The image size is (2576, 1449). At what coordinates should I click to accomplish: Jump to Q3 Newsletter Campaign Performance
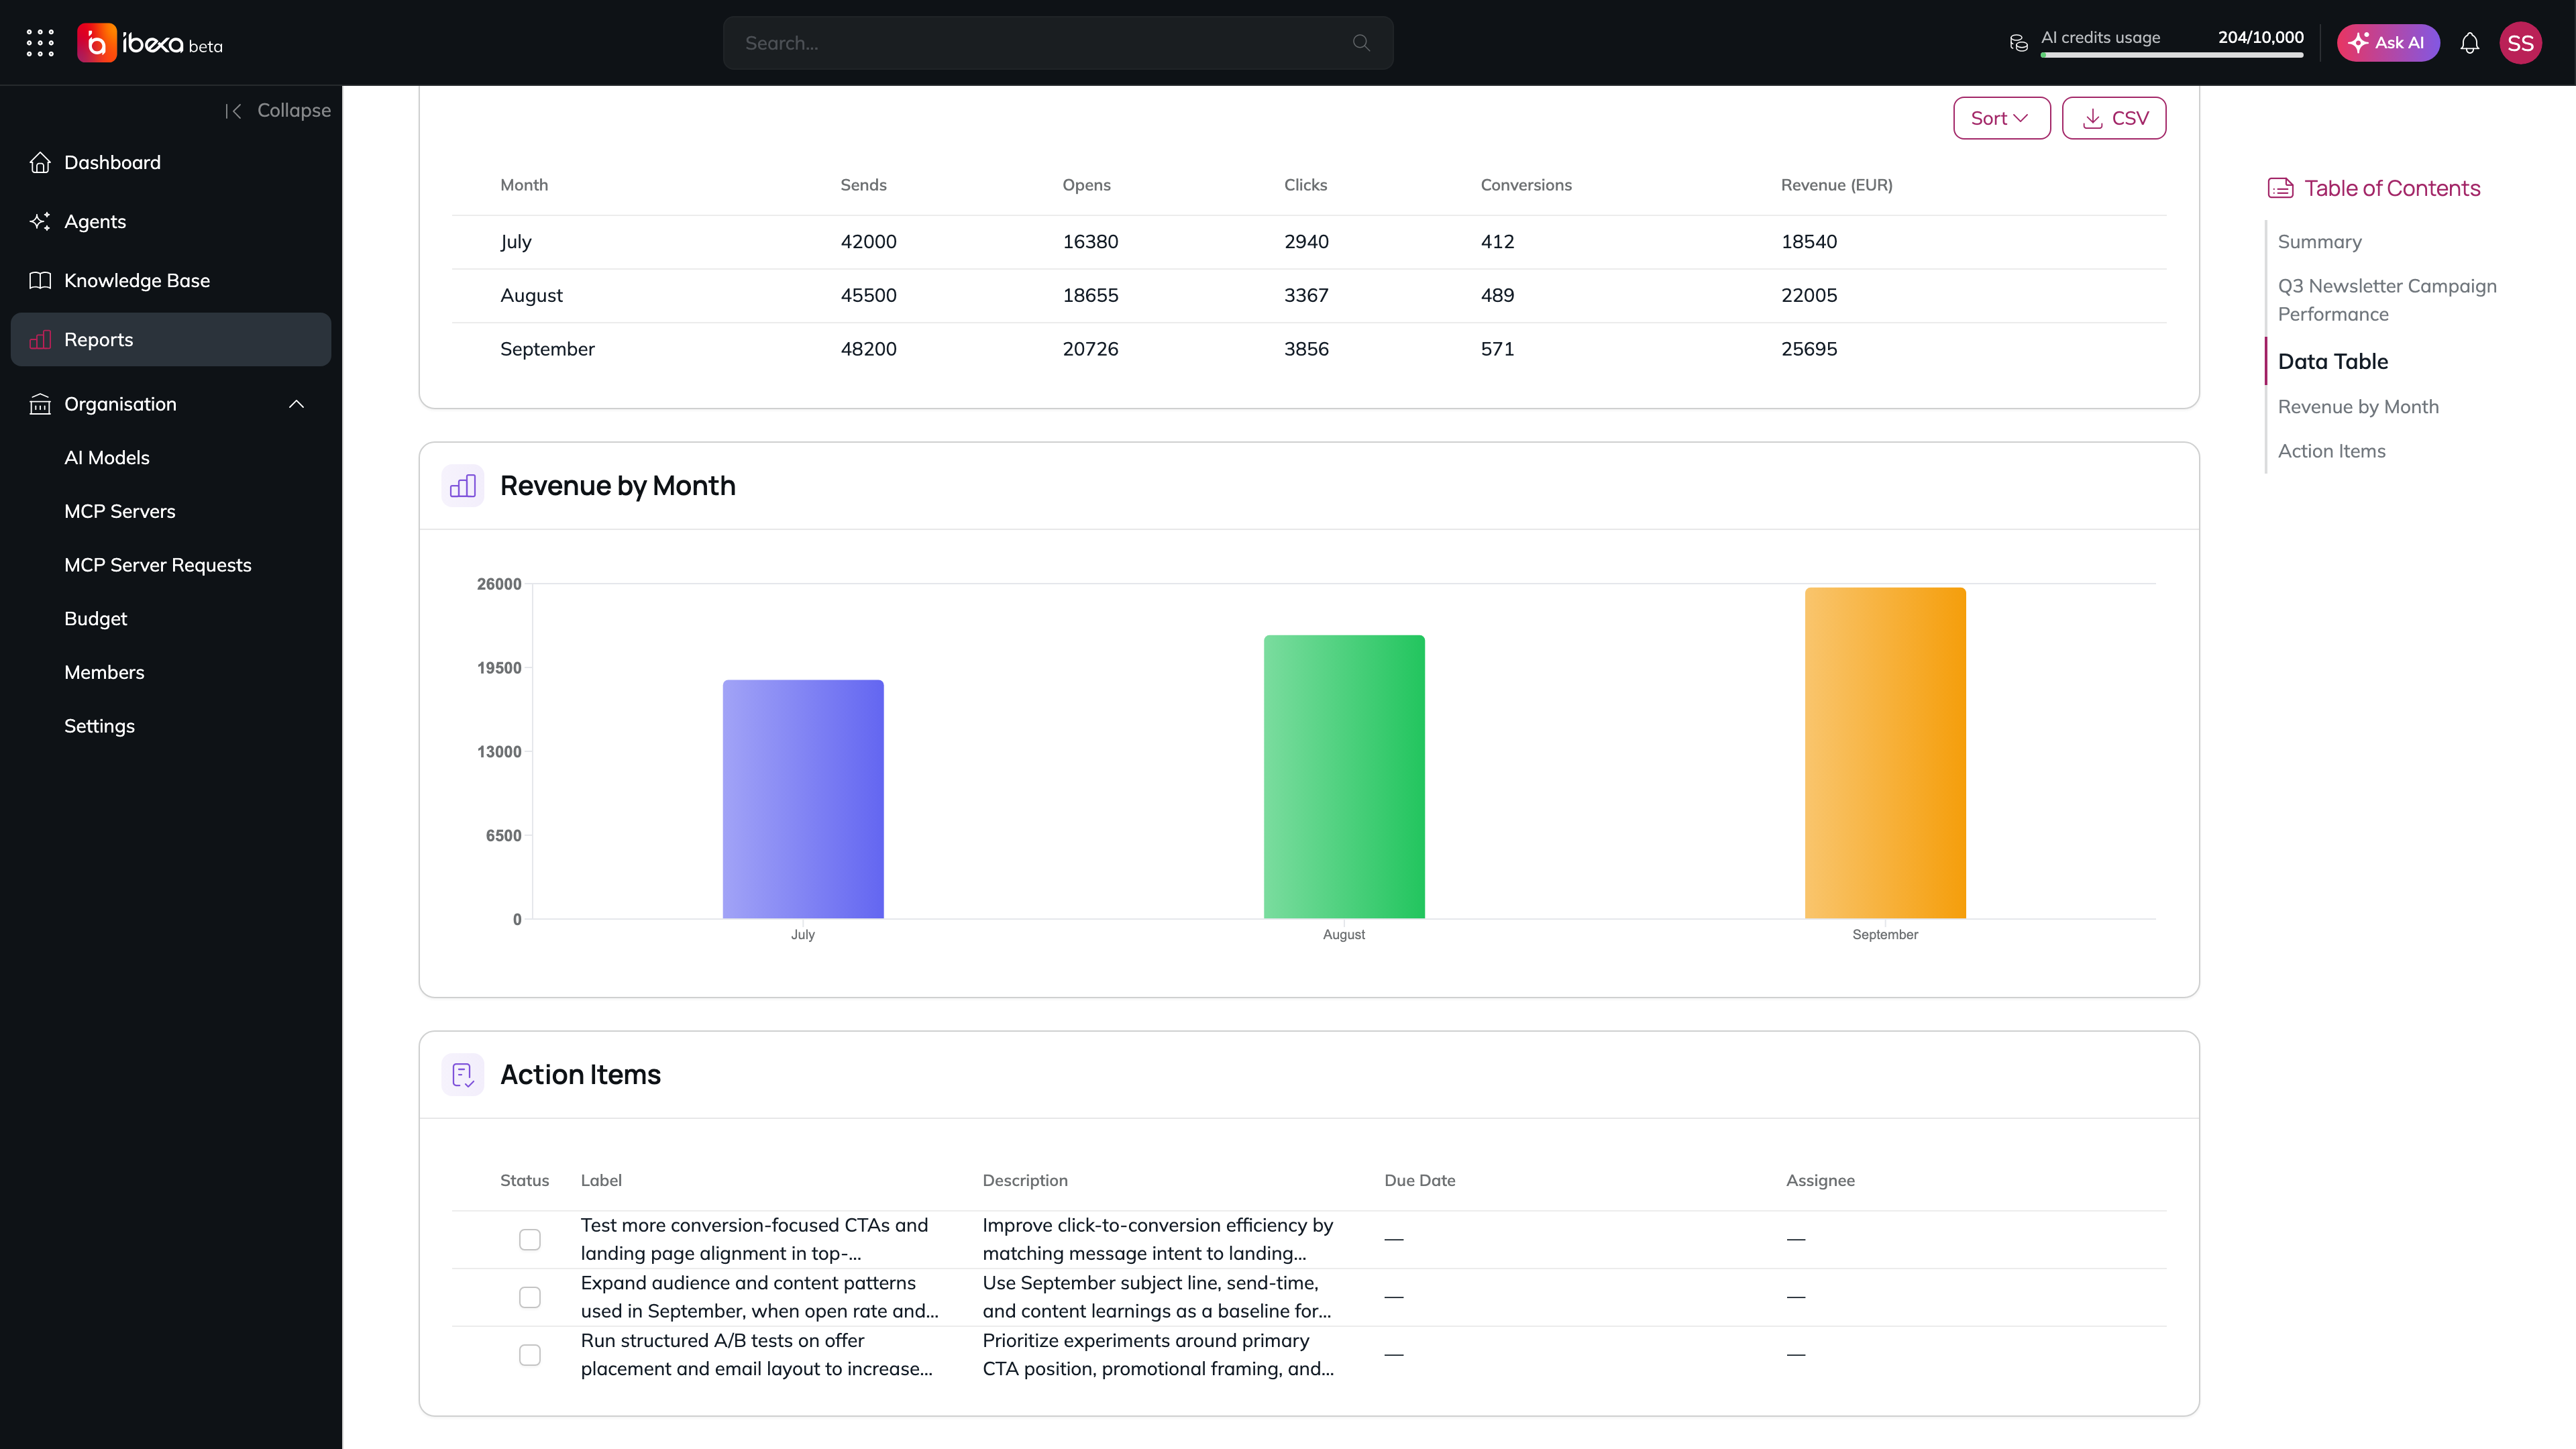[x=2387, y=300]
